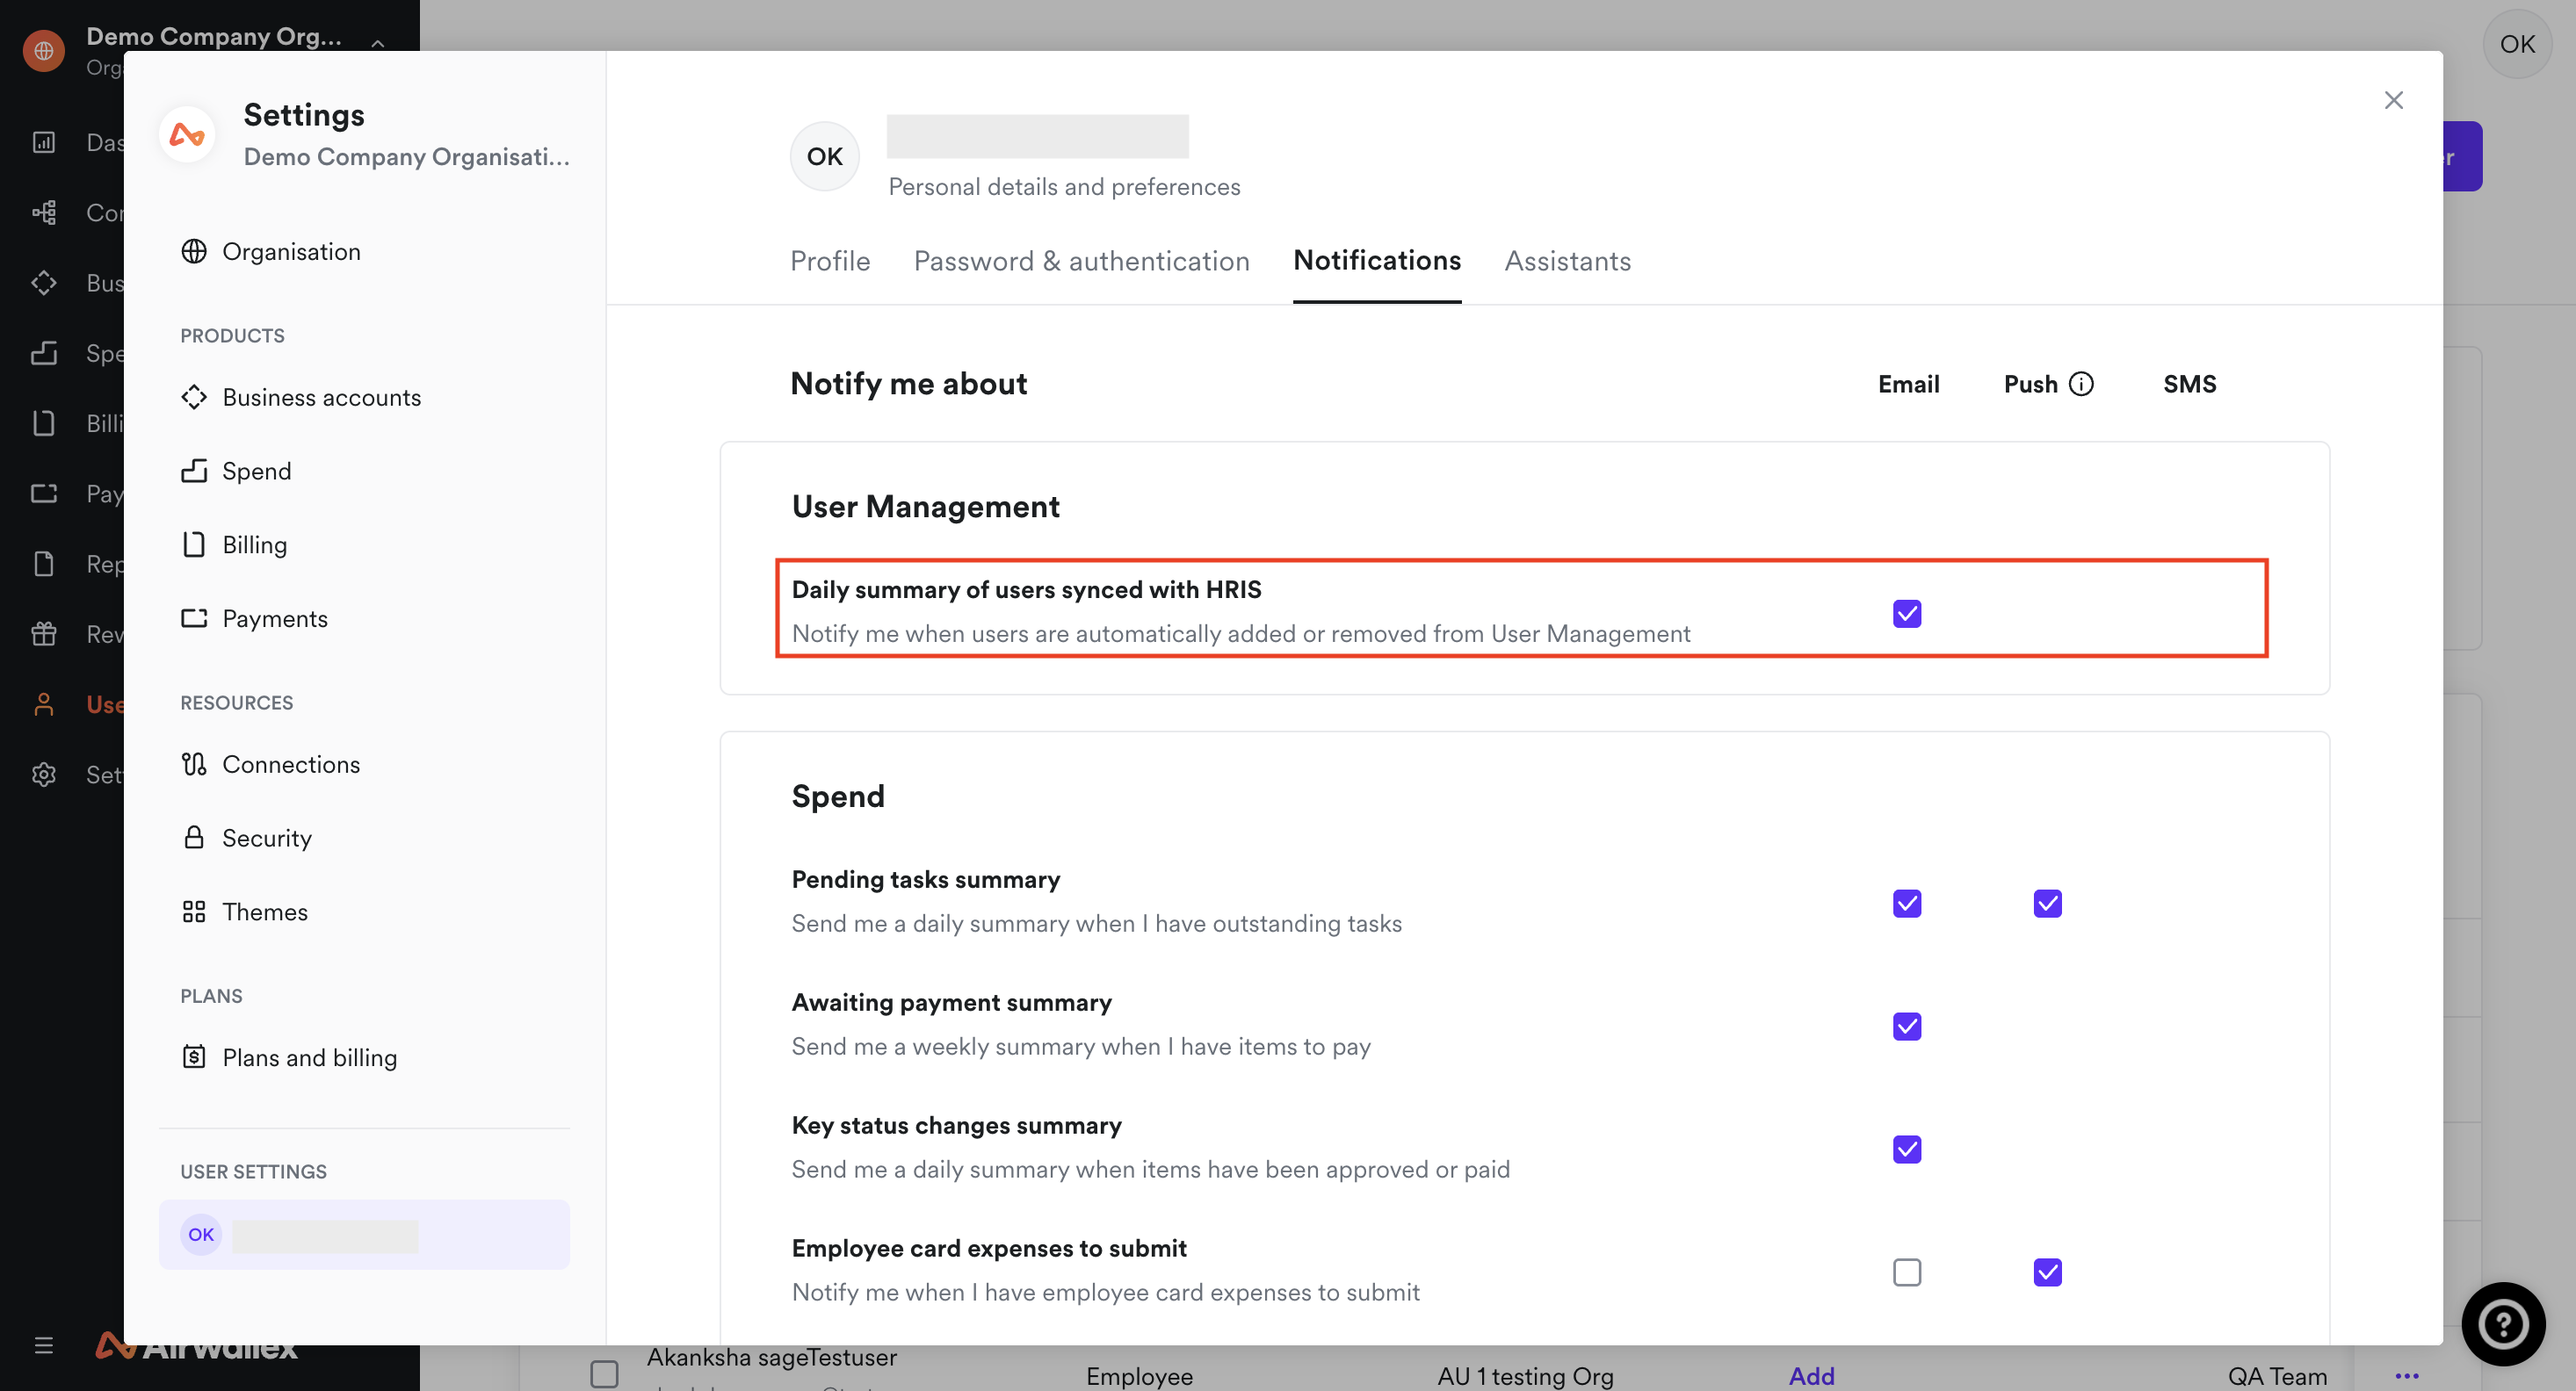
Task: Open Connections settings
Action: pyautogui.click(x=364, y=765)
